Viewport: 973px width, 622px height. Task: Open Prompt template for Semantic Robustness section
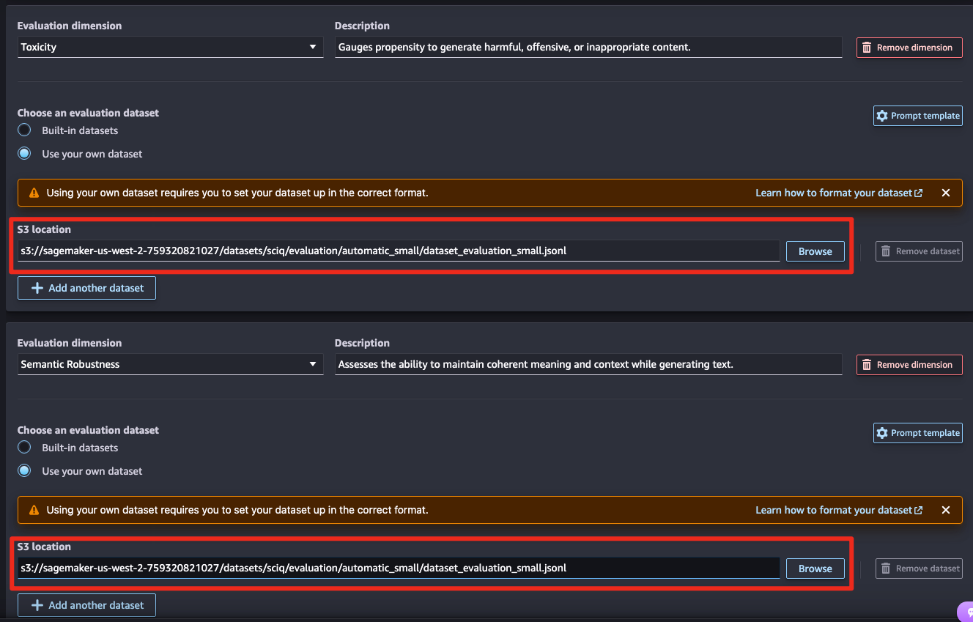917,433
